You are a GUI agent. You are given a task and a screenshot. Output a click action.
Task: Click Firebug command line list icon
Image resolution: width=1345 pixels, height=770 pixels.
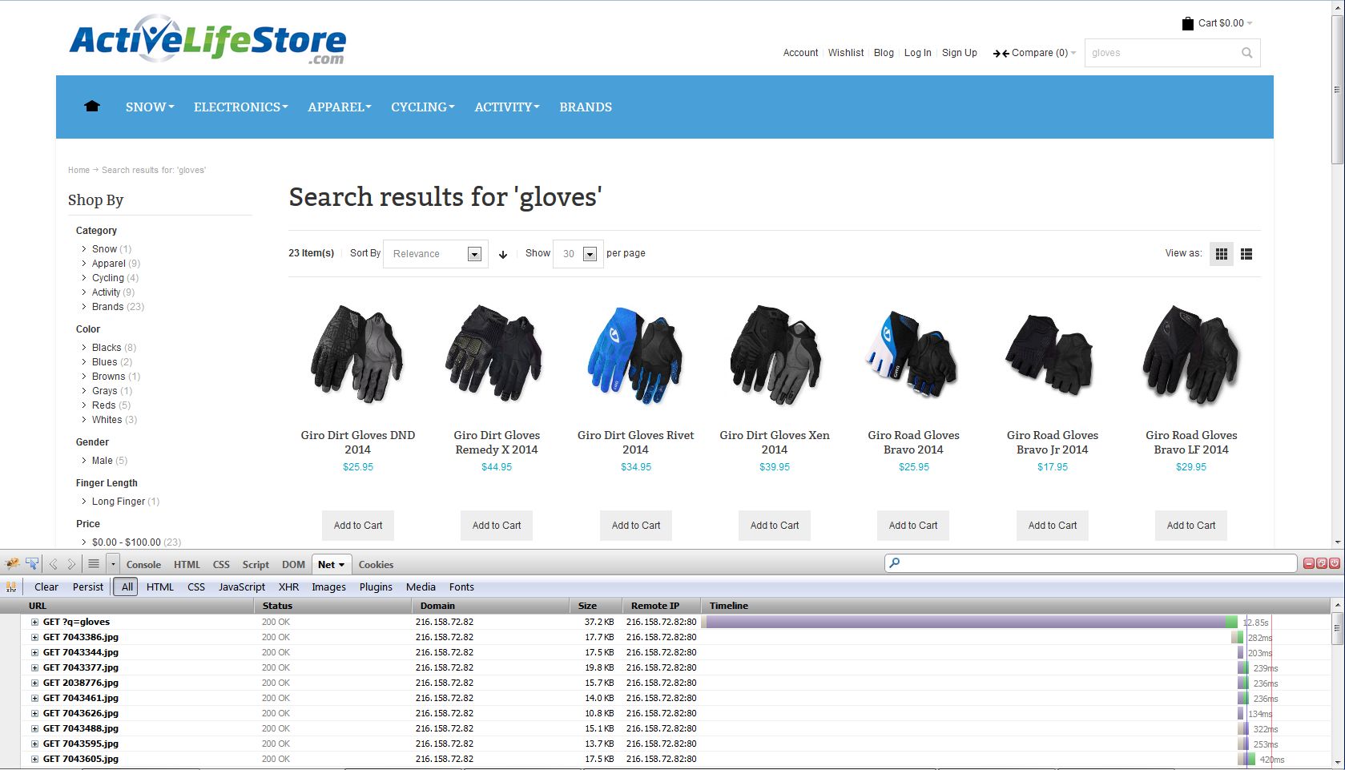click(94, 564)
